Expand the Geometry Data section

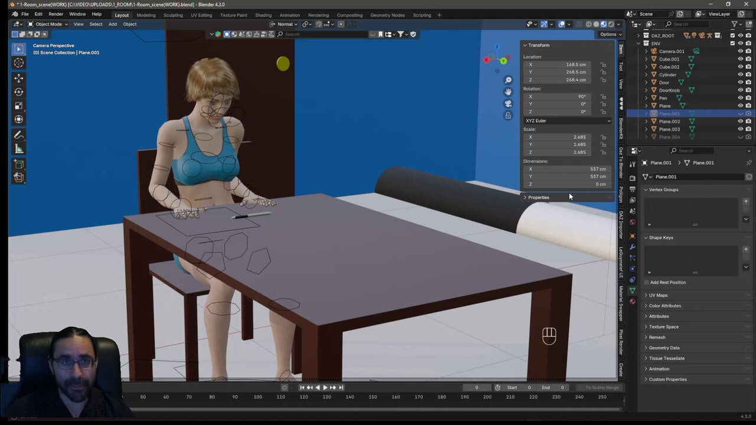pyautogui.click(x=664, y=348)
